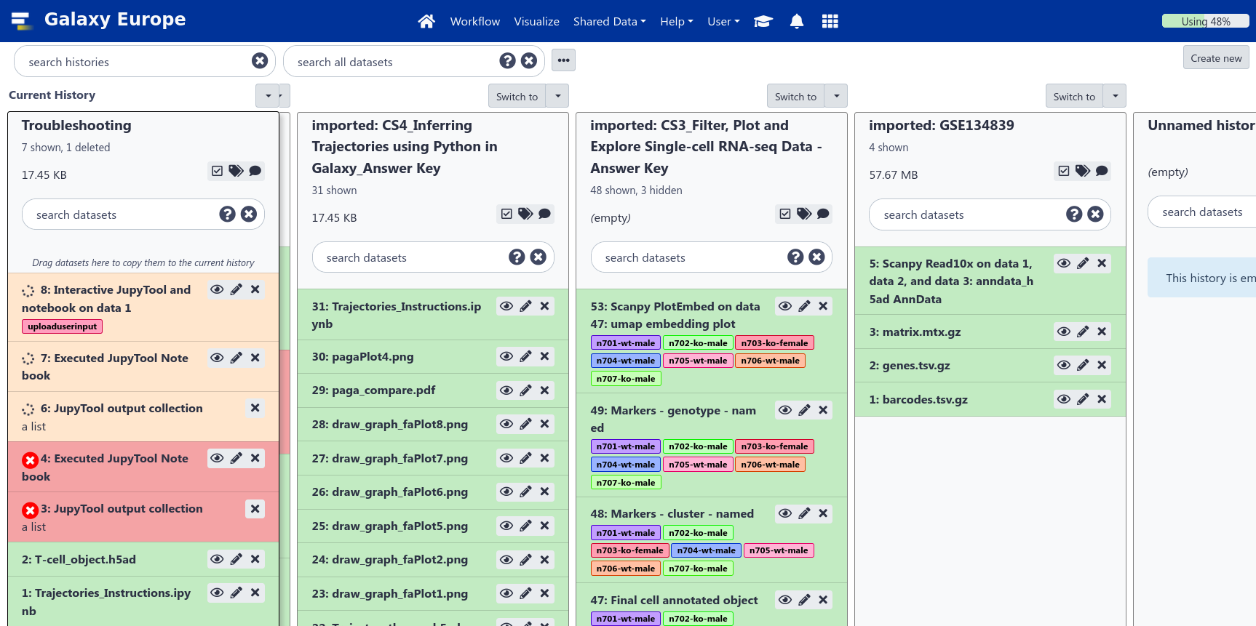Open the notifications bell
Screen dimensions: 1256x626
click(797, 21)
